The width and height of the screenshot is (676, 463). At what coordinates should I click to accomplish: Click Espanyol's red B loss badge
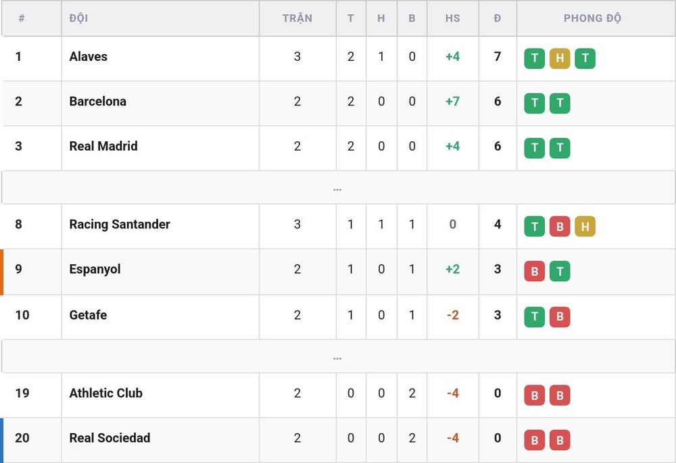534,271
